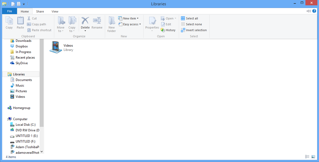Click the navigation pane scroll down arrow
The width and height of the screenshot is (319, 162).
(x=42, y=152)
